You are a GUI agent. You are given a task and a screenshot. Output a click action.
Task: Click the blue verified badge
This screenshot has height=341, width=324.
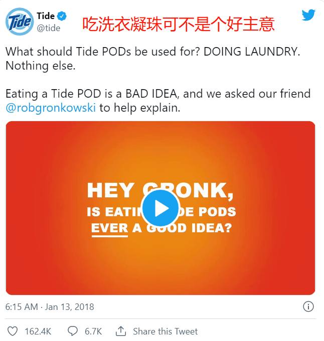[x=62, y=17]
